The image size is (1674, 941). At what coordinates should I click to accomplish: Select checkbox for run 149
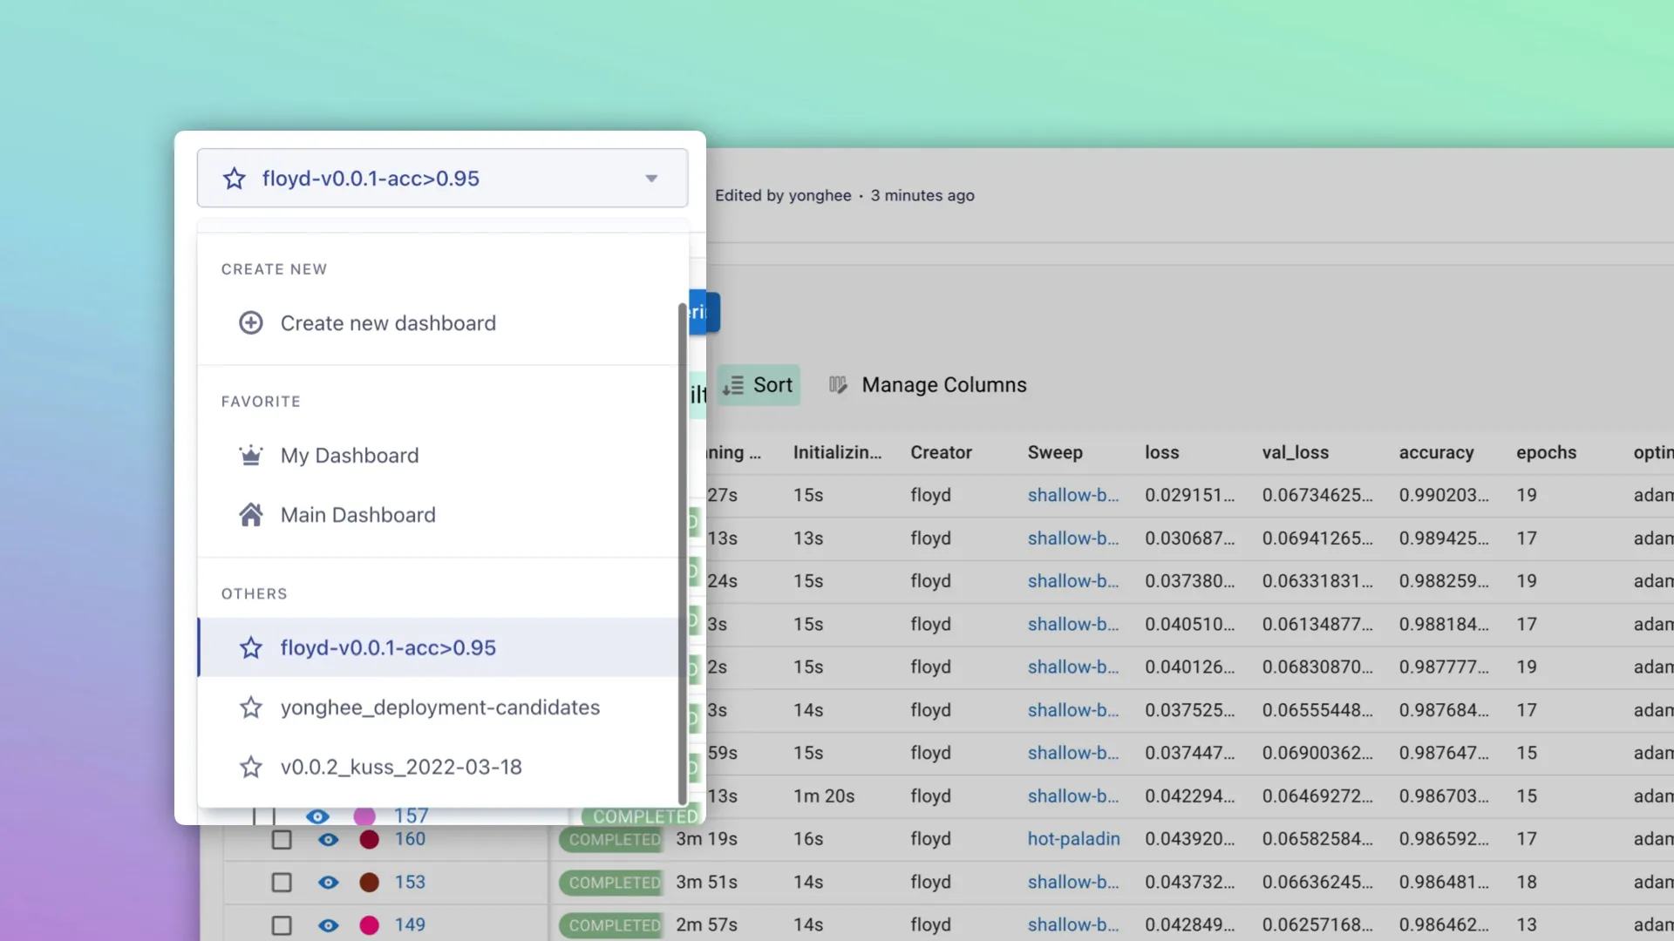coord(281,924)
